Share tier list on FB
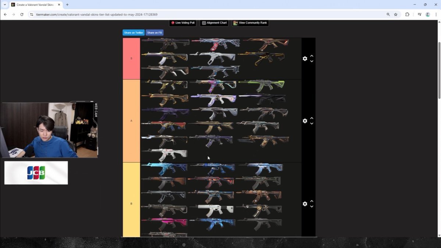Viewport: 441px width, 248px height. 154,33
